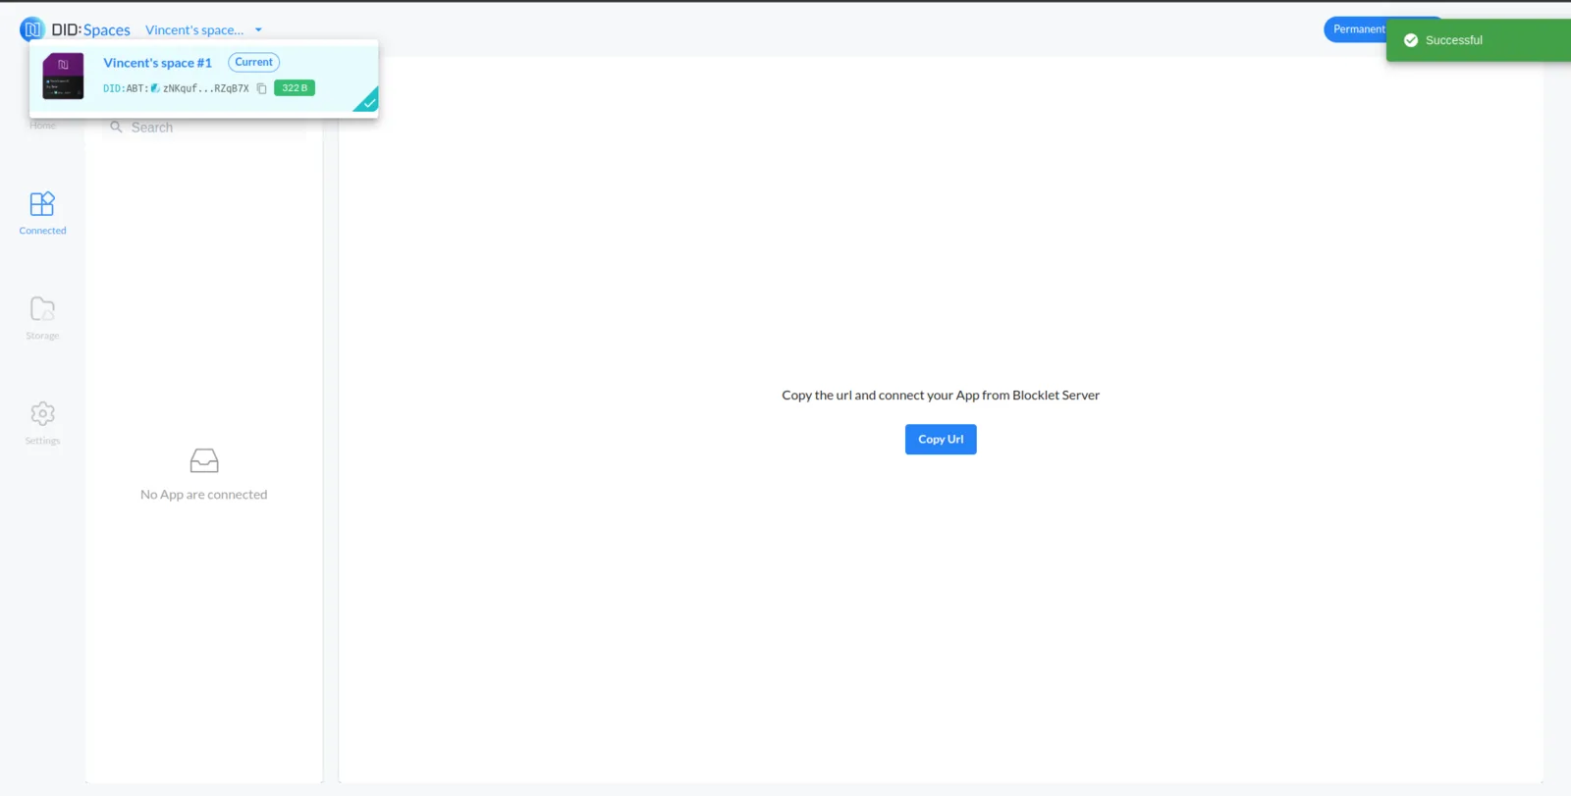
Task: Click the Successful notification check icon
Action: tap(1411, 40)
